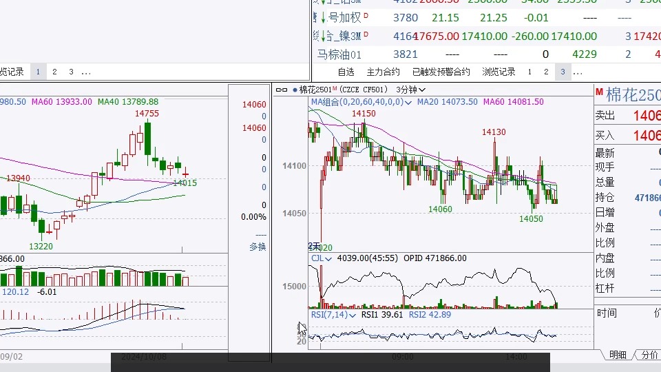This screenshot has height=372, width=661.
Task: Click the 多换 label in the middle panel
Action: click(258, 247)
